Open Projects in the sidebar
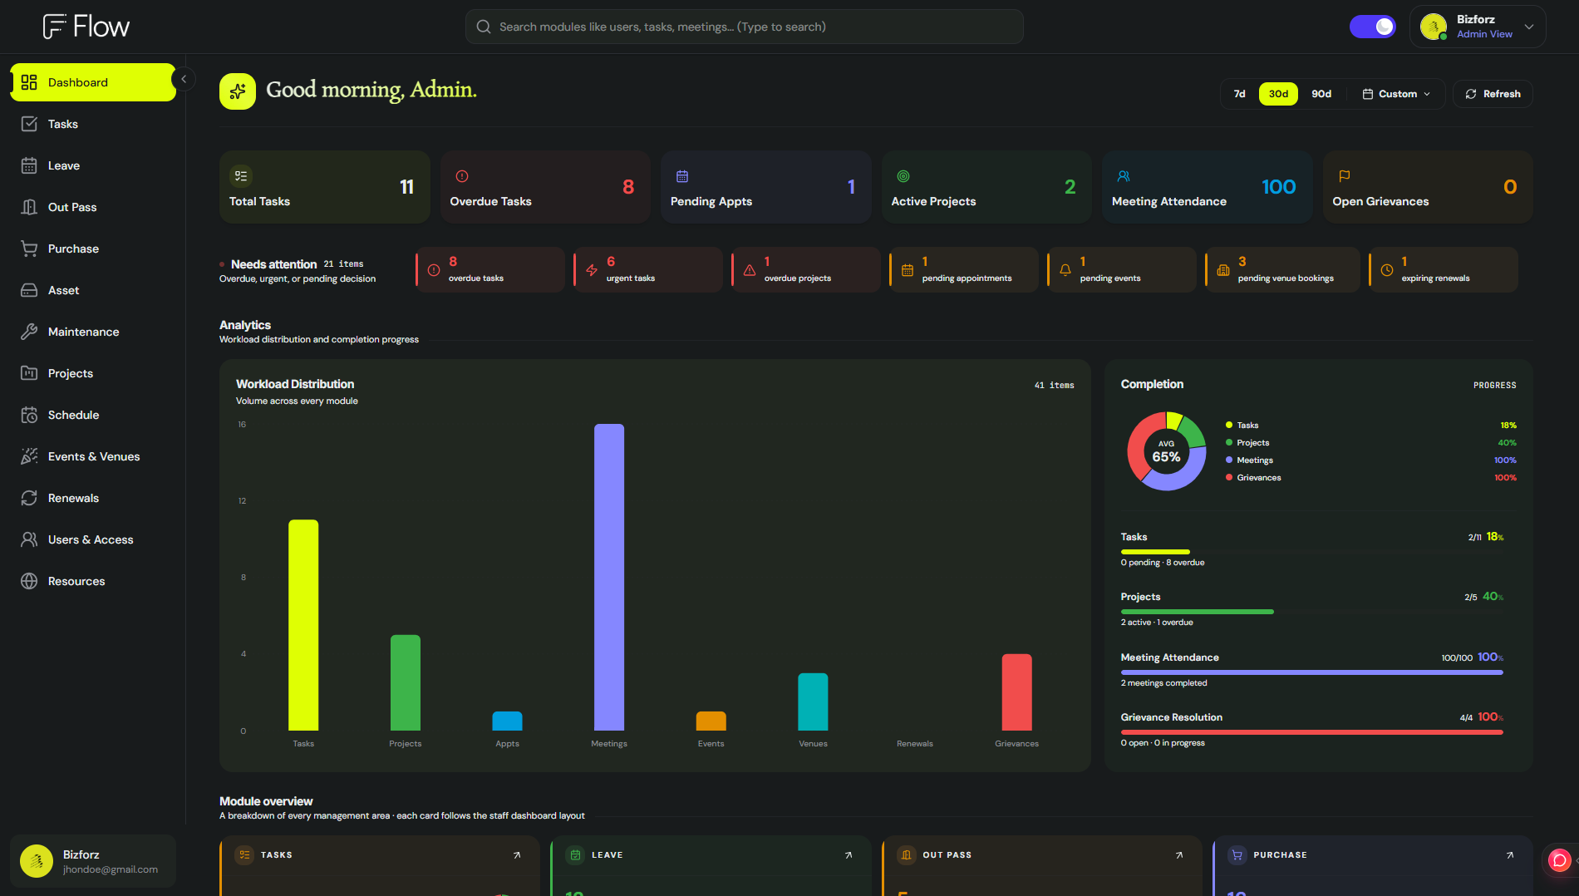 pyautogui.click(x=93, y=373)
